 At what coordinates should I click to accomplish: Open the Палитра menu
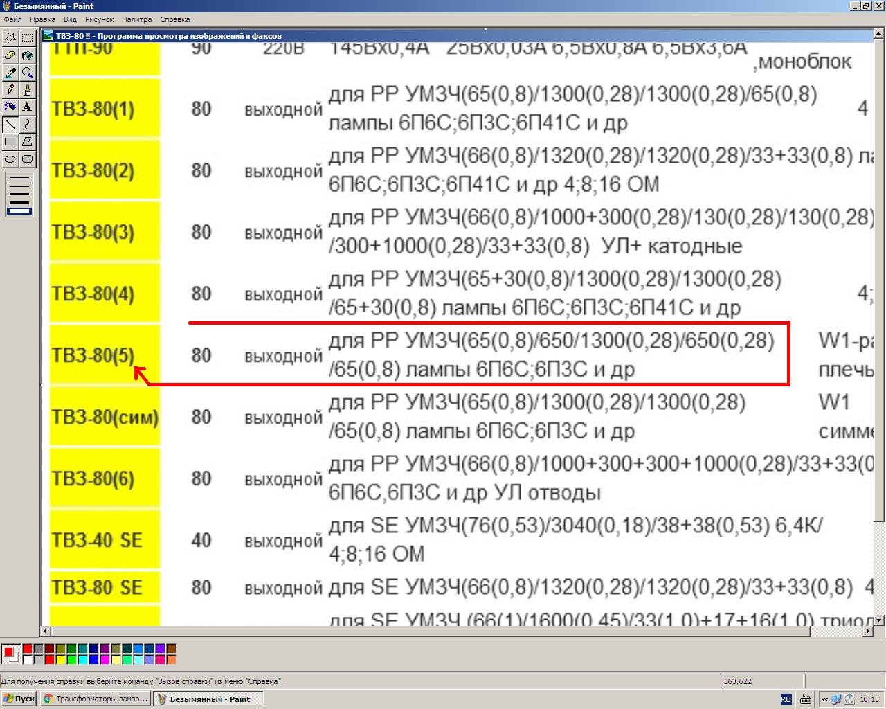click(x=136, y=19)
